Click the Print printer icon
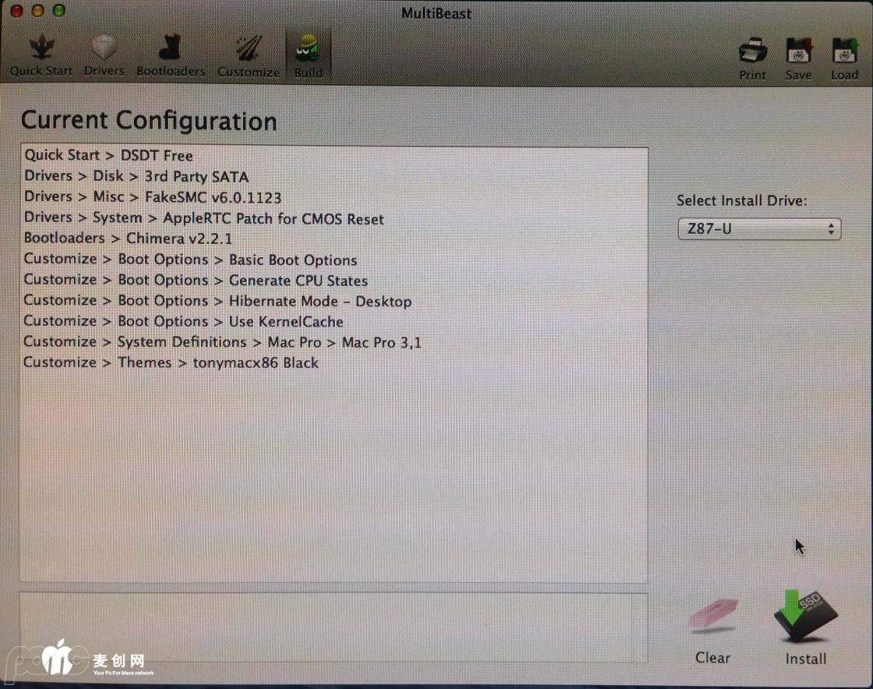The image size is (873, 689). tap(752, 52)
